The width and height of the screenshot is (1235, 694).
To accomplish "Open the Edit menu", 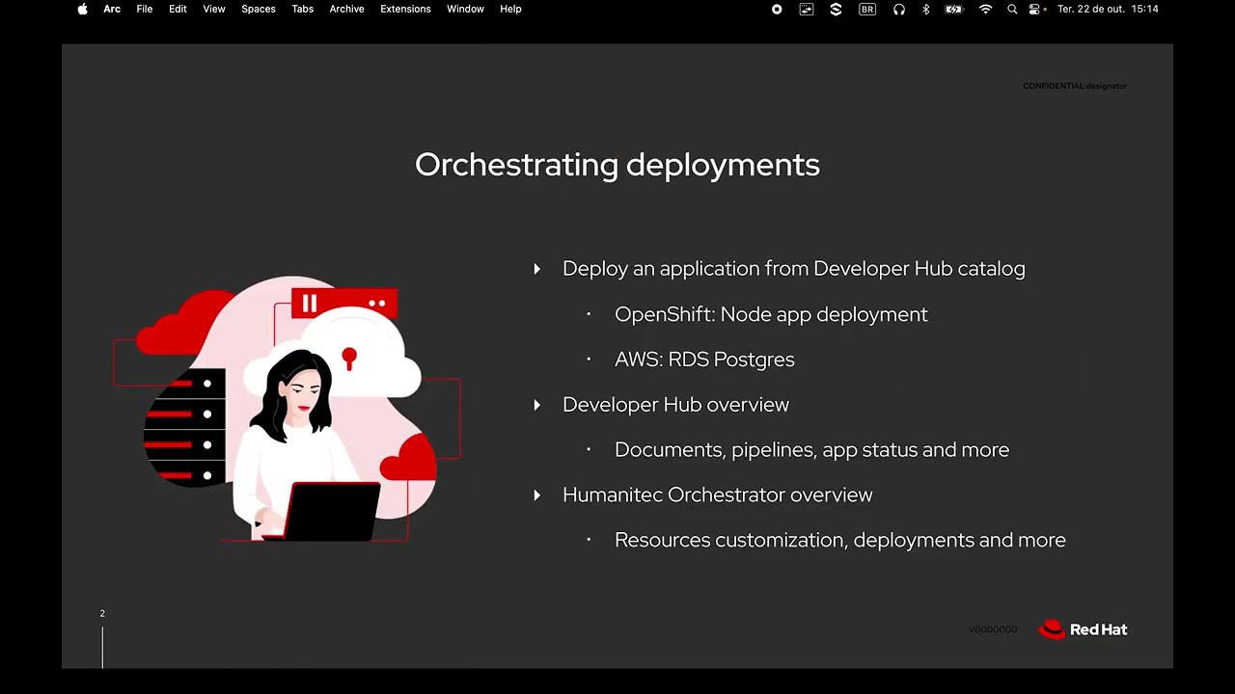I will click(x=178, y=9).
